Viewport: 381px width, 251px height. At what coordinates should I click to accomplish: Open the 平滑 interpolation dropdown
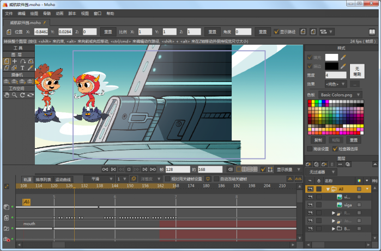(99, 179)
